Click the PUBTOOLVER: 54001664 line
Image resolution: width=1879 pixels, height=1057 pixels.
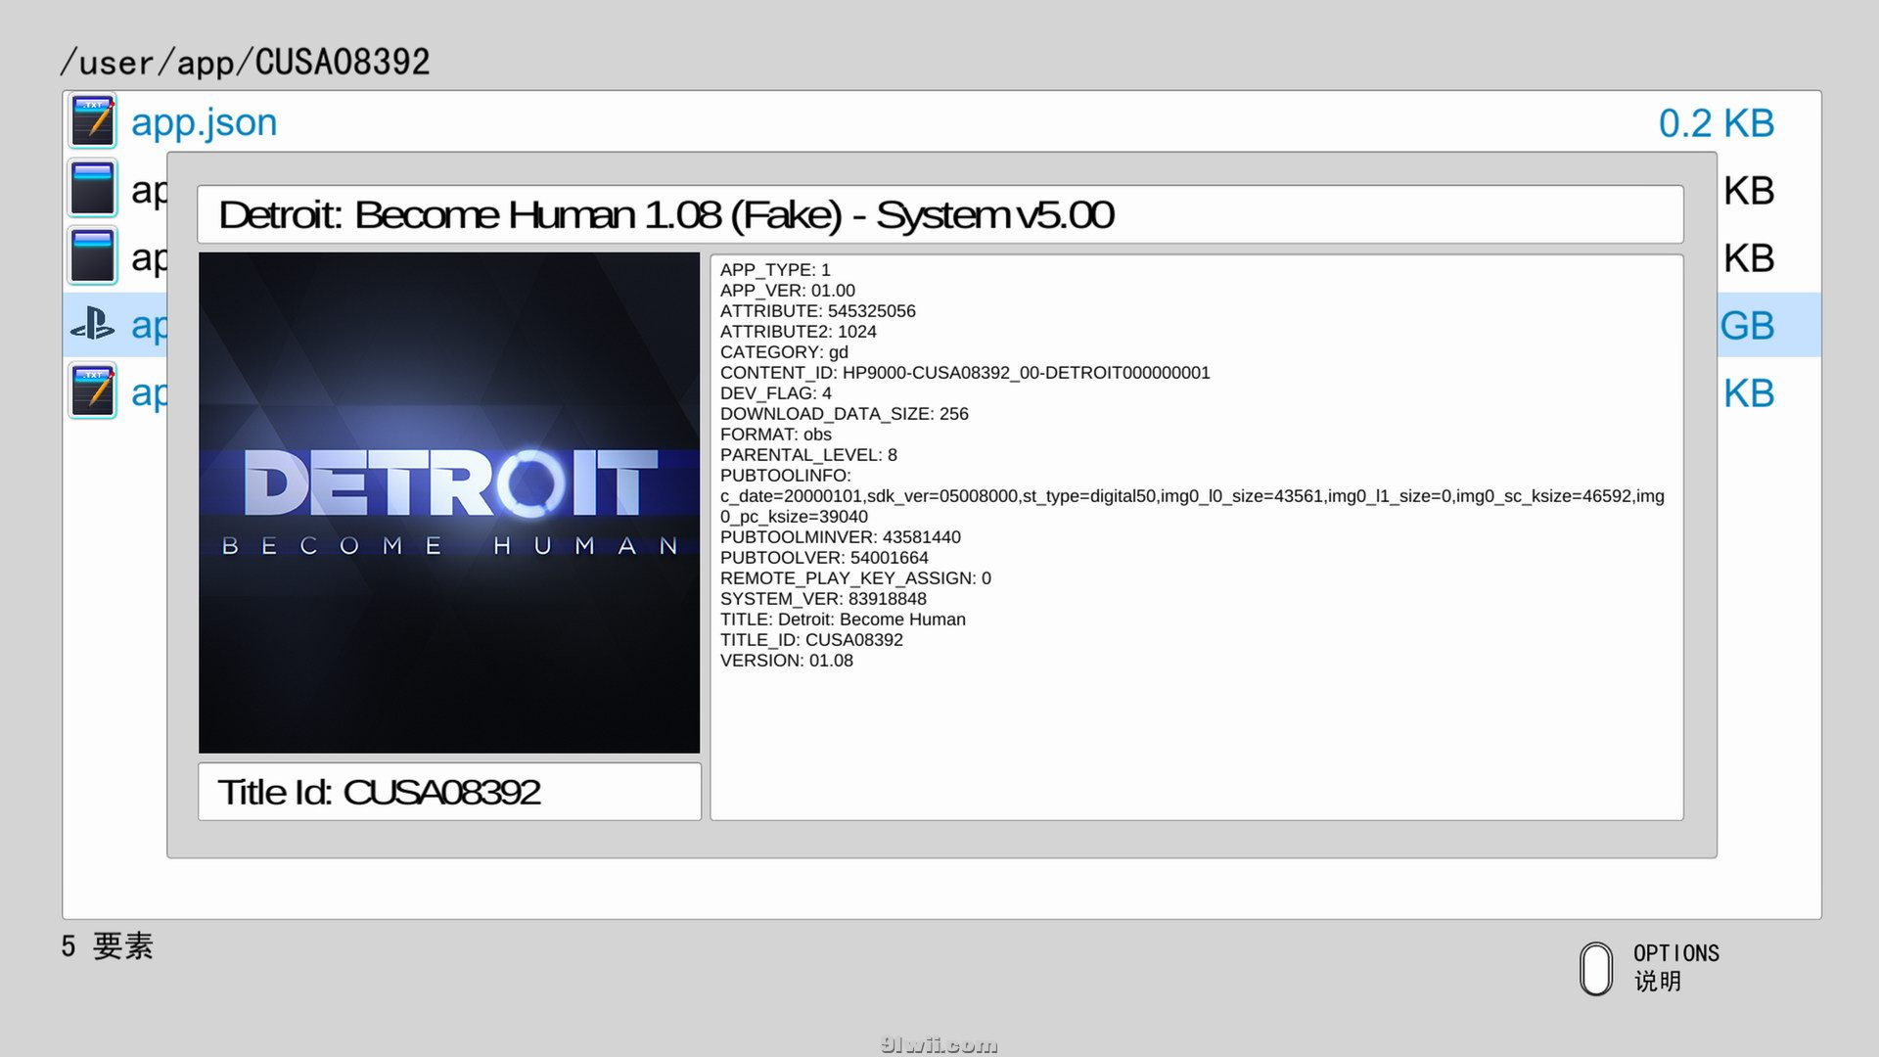(824, 558)
